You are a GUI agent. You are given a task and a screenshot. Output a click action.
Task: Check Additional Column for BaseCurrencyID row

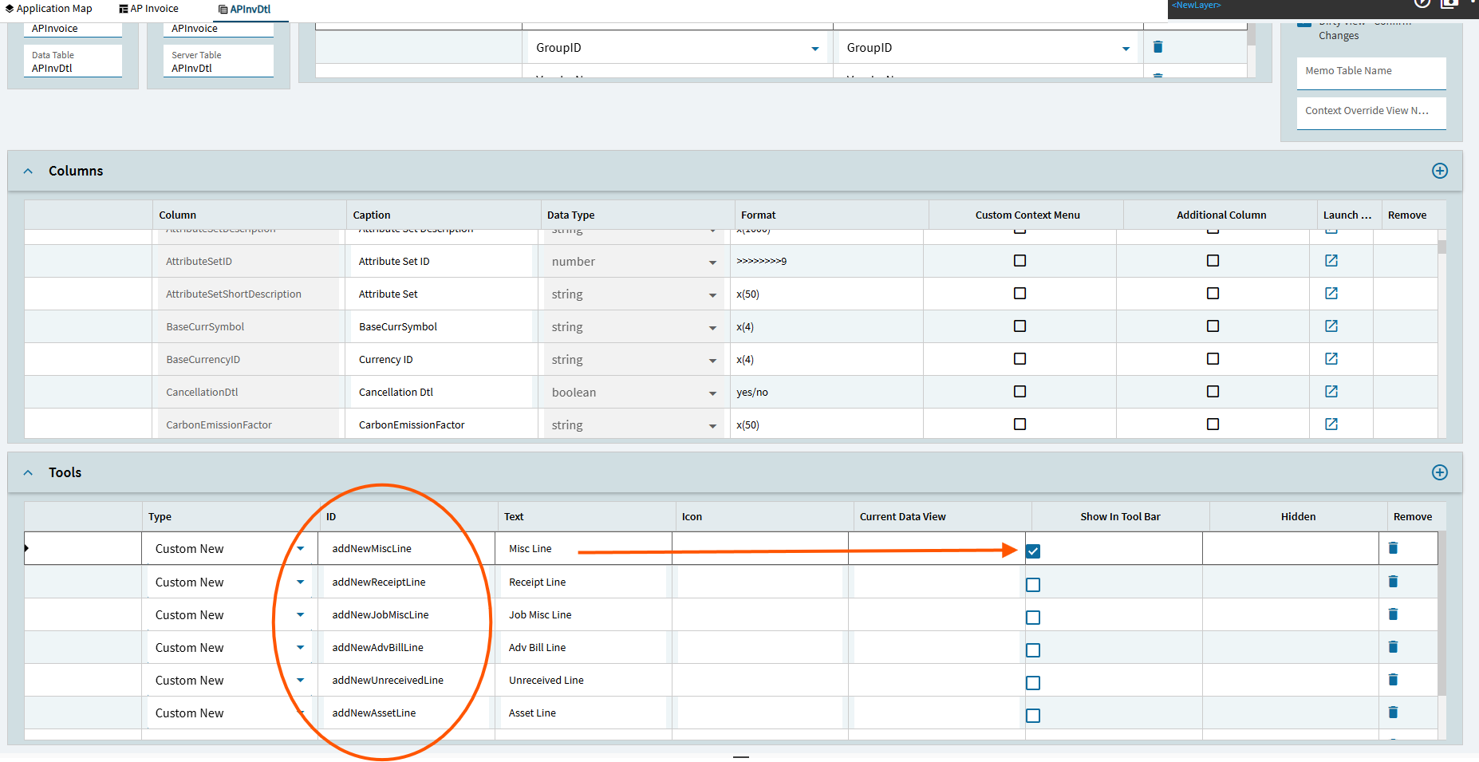1213,359
